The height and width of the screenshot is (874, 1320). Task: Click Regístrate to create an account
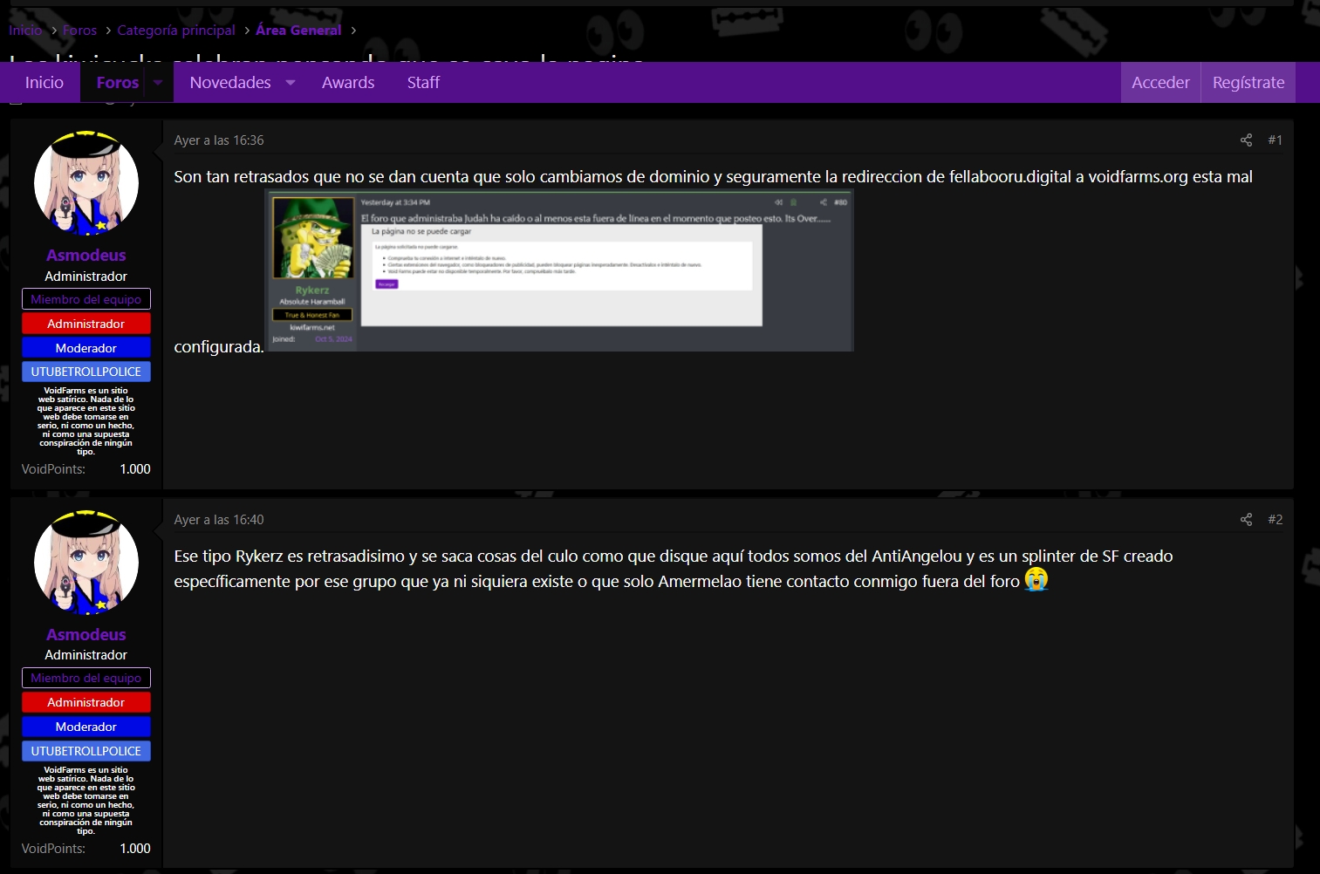[1248, 83]
